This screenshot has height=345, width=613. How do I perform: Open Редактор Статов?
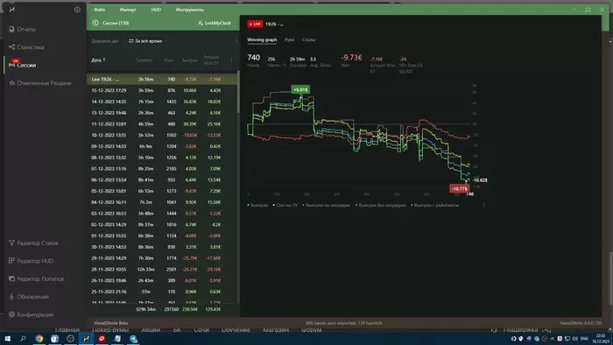click(33, 243)
